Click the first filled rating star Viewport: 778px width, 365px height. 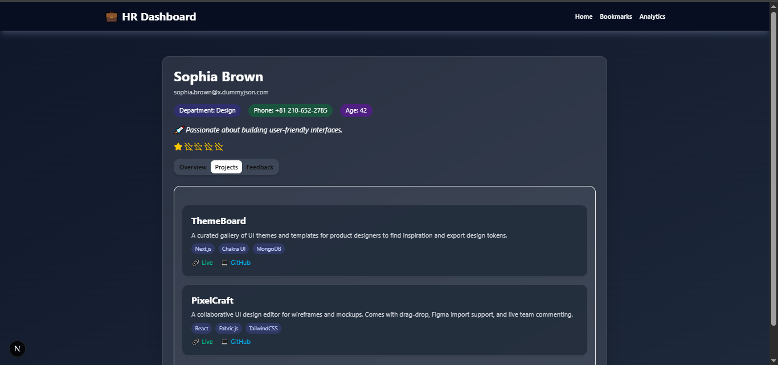coord(178,147)
